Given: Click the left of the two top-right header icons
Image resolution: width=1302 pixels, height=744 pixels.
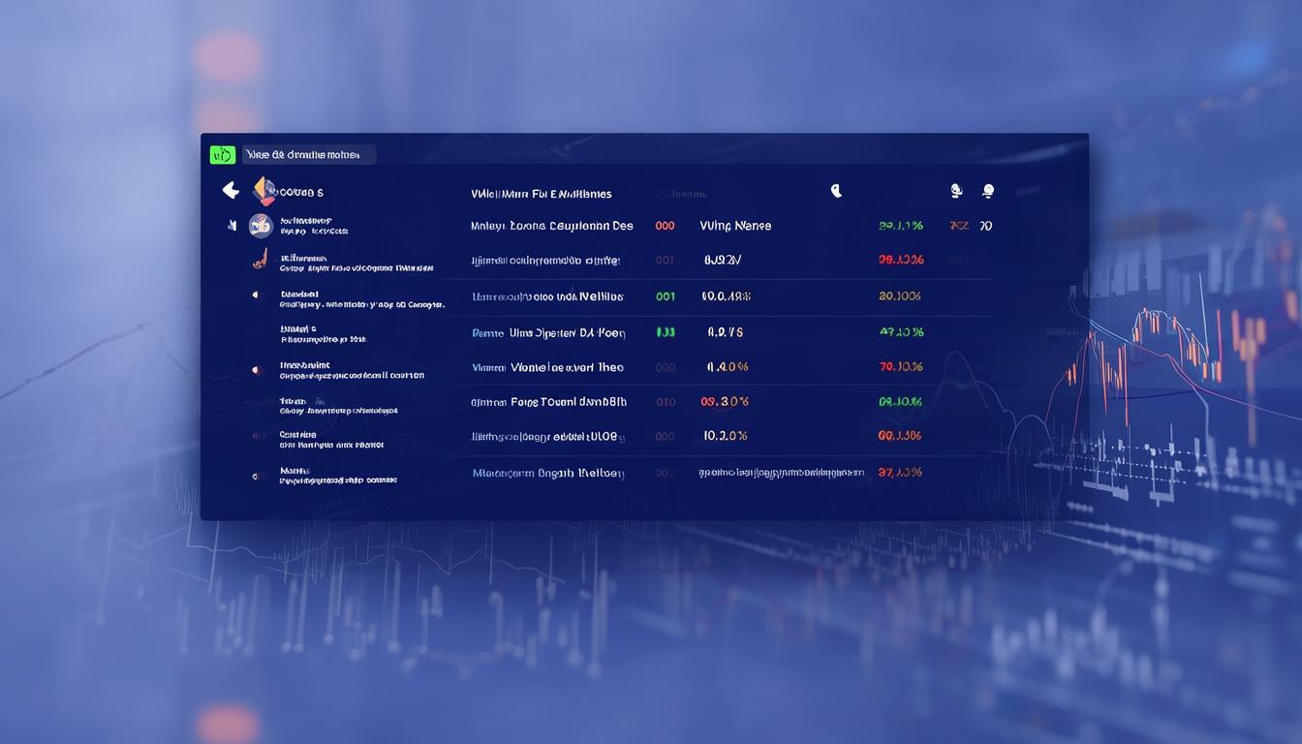Looking at the screenshot, I should click(956, 191).
